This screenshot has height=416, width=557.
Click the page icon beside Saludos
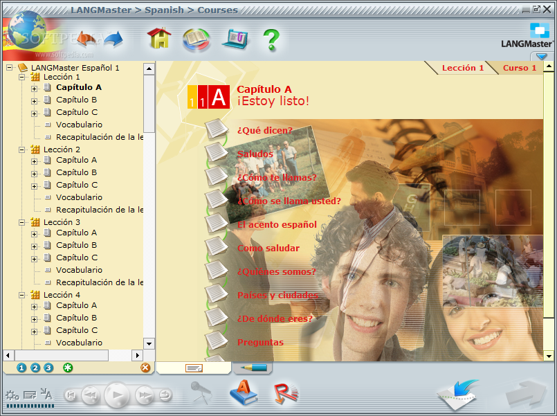[x=217, y=152]
